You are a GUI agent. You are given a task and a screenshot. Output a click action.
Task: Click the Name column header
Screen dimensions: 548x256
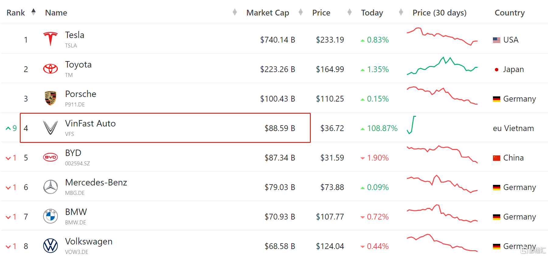56,13
